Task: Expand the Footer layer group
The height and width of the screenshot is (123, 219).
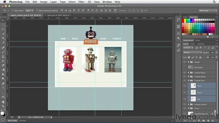Action: click(189, 108)
